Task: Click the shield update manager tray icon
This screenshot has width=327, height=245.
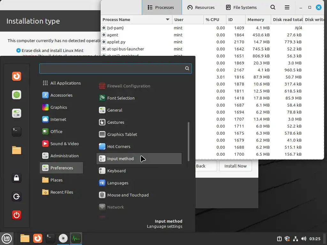Action: [x=287, y=239]
